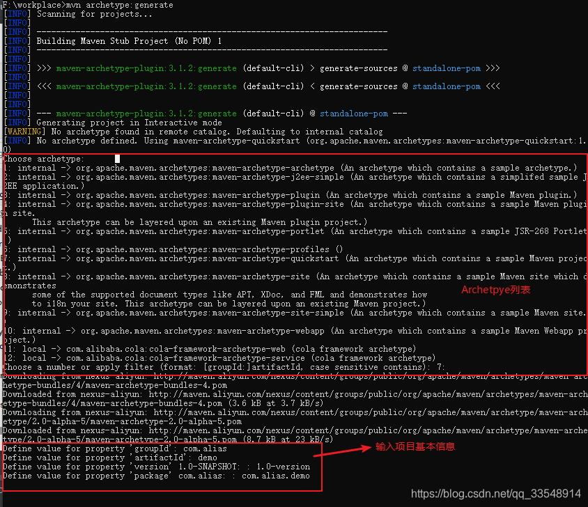The height and width of the screenshot is (507, 588).
Task: Click 'some of the supported document types' line
Action: pos(229,295)
